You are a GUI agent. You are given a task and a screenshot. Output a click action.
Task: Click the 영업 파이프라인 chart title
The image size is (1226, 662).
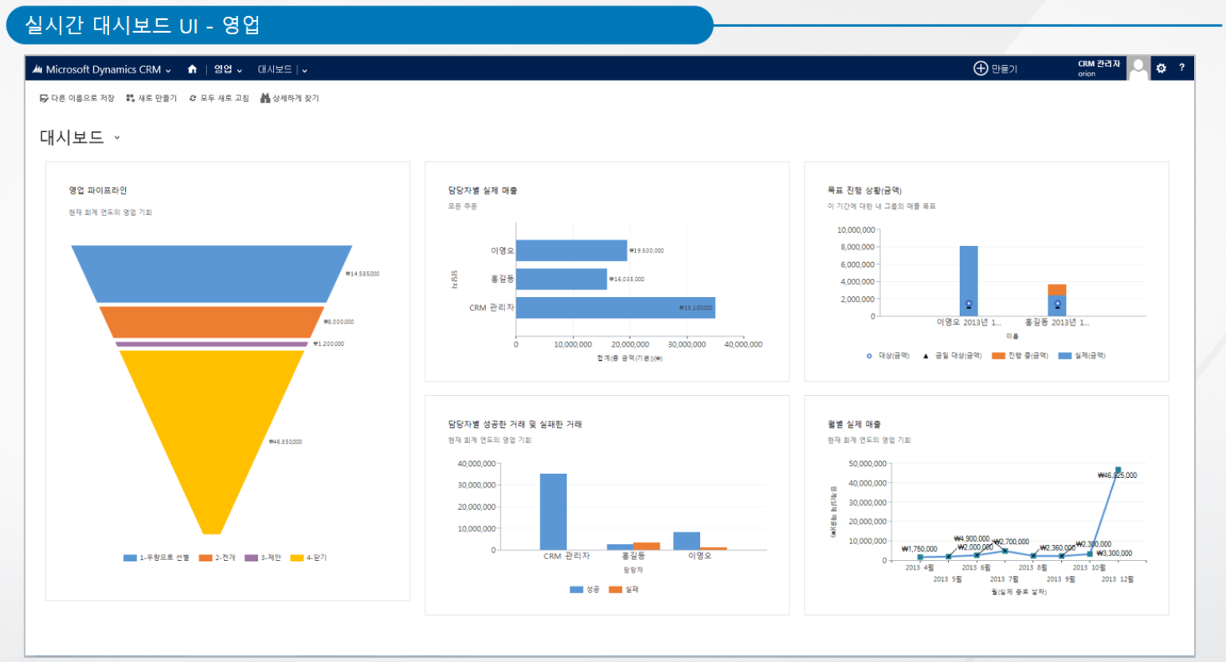tap(98, 190)
